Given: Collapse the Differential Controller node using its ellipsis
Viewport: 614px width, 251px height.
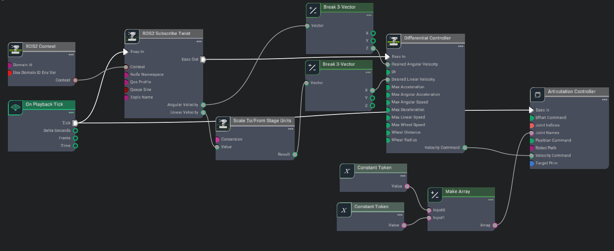Looking at the screenshot, I should pyautogui.click(x=460, y=46).
